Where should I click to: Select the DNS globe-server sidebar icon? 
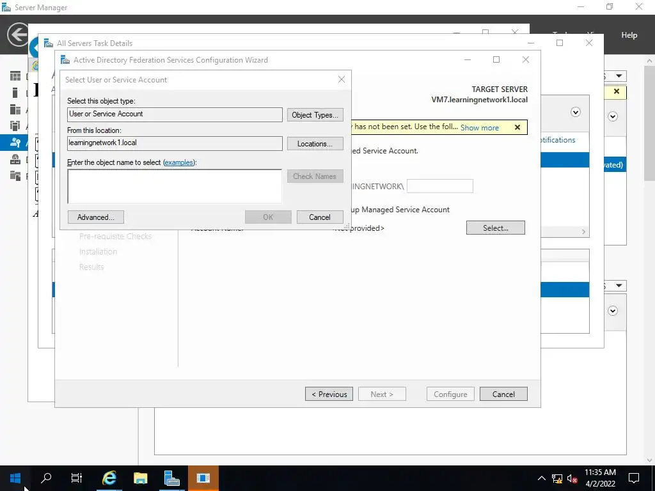coord(15,159)
